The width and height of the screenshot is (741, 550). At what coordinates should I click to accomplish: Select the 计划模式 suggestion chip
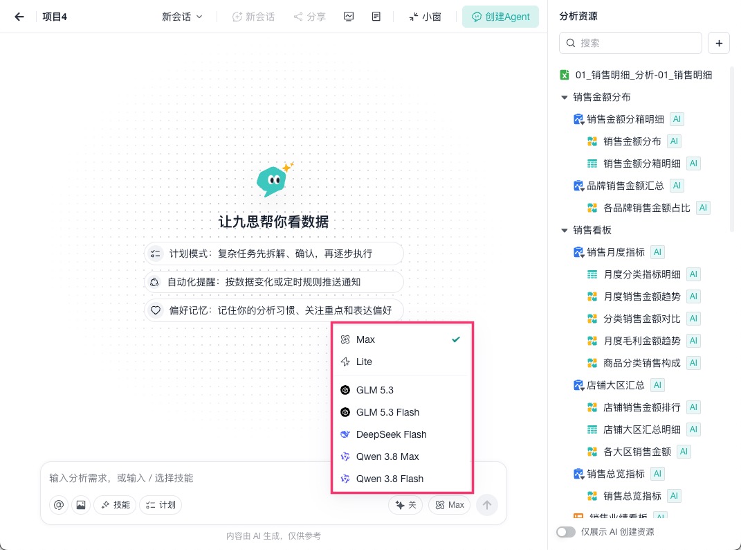pyautogui.click(x=273, y=254)
